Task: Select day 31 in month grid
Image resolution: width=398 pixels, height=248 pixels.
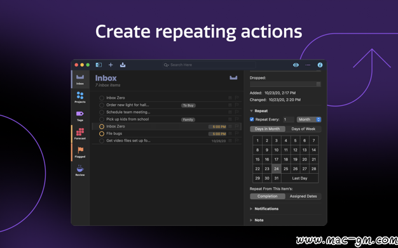Action: click(x=277, y=178)
